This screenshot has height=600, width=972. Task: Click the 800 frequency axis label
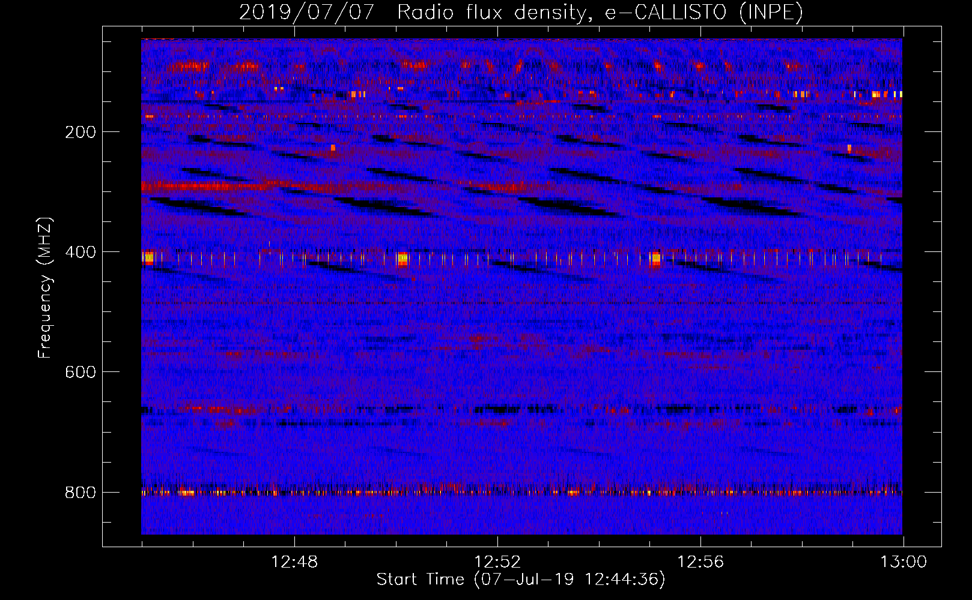(80, 493)
